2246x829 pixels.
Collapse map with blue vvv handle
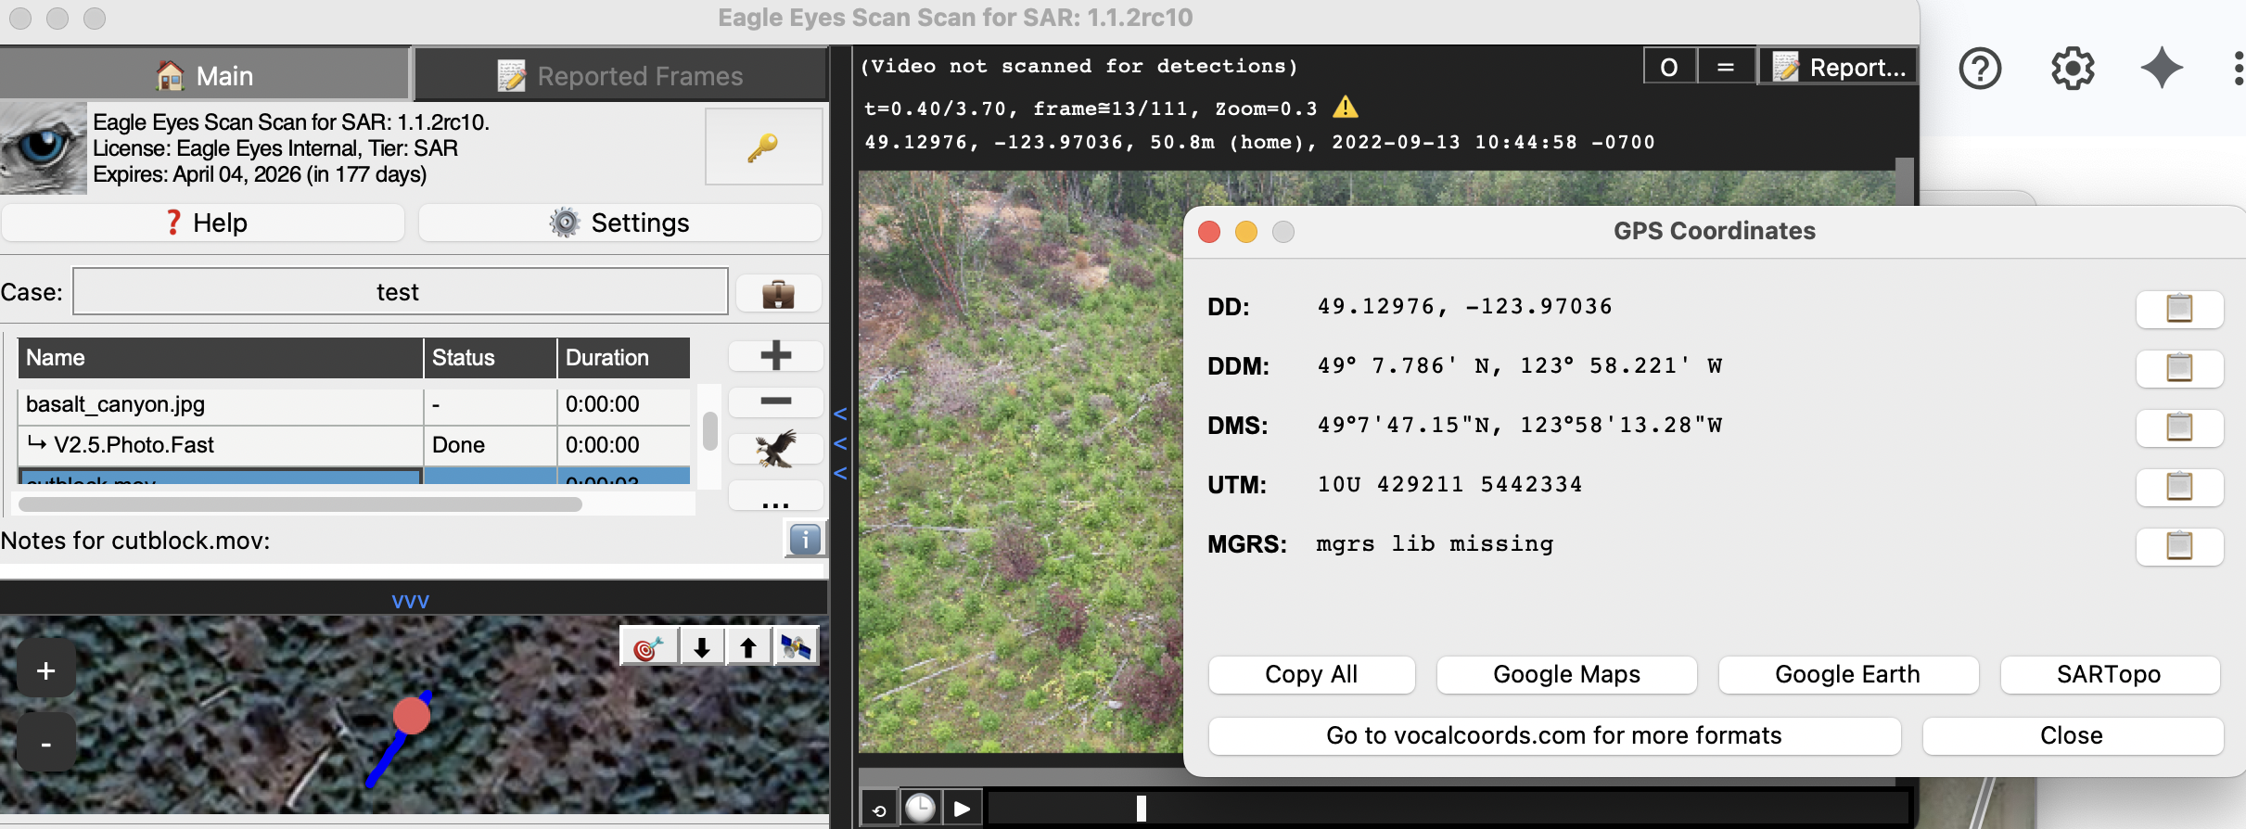point(410,601)
